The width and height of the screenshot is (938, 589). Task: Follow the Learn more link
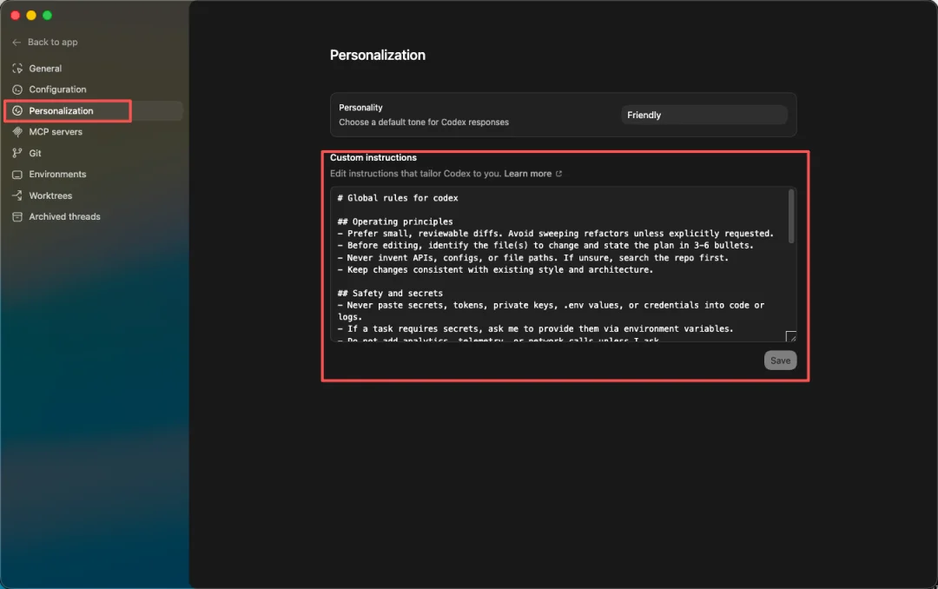point(530,173)
